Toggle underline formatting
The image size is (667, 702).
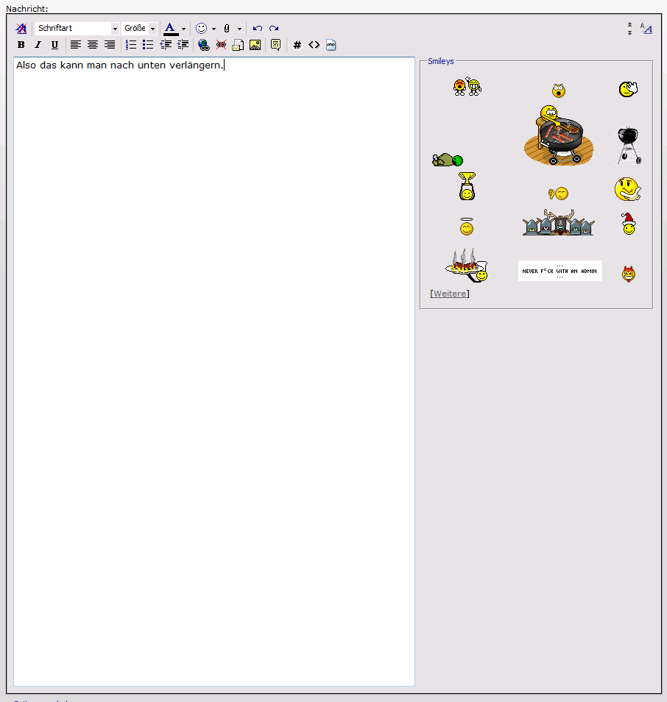pos(54,45)
